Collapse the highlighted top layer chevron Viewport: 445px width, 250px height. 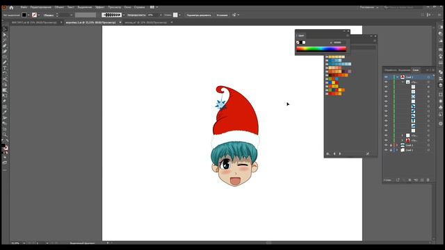click(397, 77)
